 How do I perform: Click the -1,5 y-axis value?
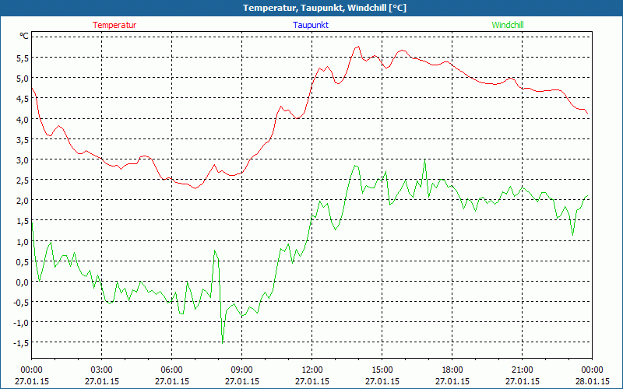21,344
